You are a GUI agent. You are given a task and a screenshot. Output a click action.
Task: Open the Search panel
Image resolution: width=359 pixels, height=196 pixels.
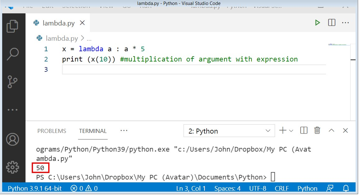[x=13, y=54]
